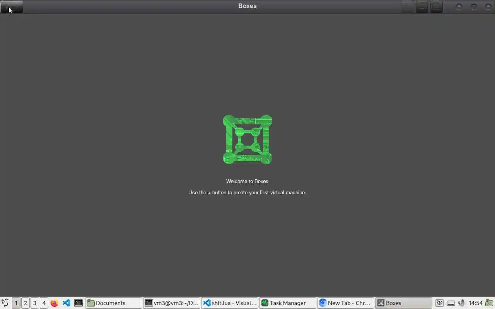Switch to the Task Manager window
This screenshot has height=309, width=495.
[288, 303]
